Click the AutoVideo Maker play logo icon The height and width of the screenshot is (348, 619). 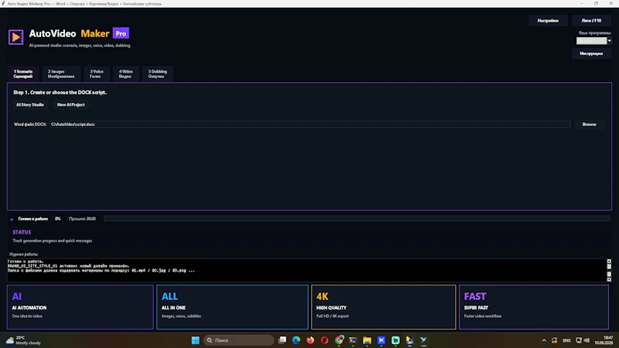tap(15, 37)
